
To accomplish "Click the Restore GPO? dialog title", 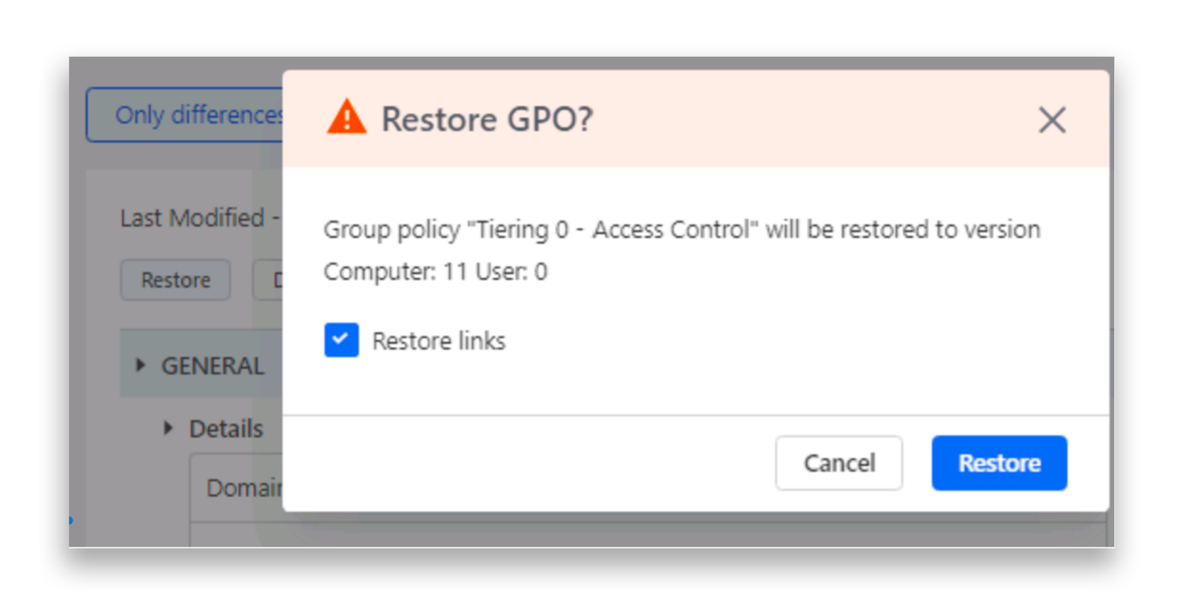I will coord(487,119).
